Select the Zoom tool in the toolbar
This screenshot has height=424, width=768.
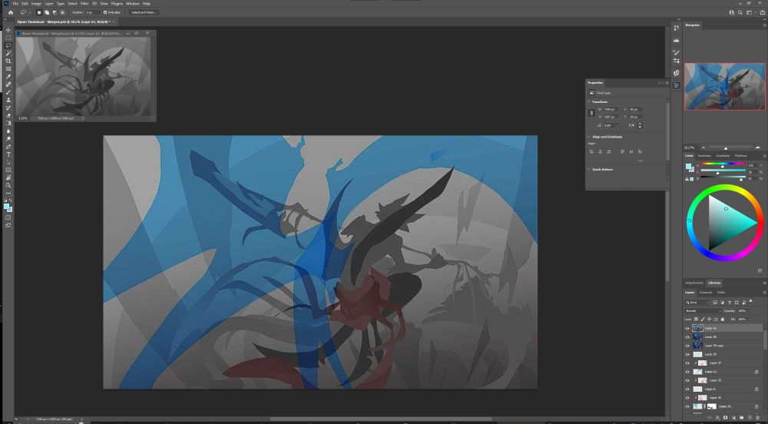[8, 186]
